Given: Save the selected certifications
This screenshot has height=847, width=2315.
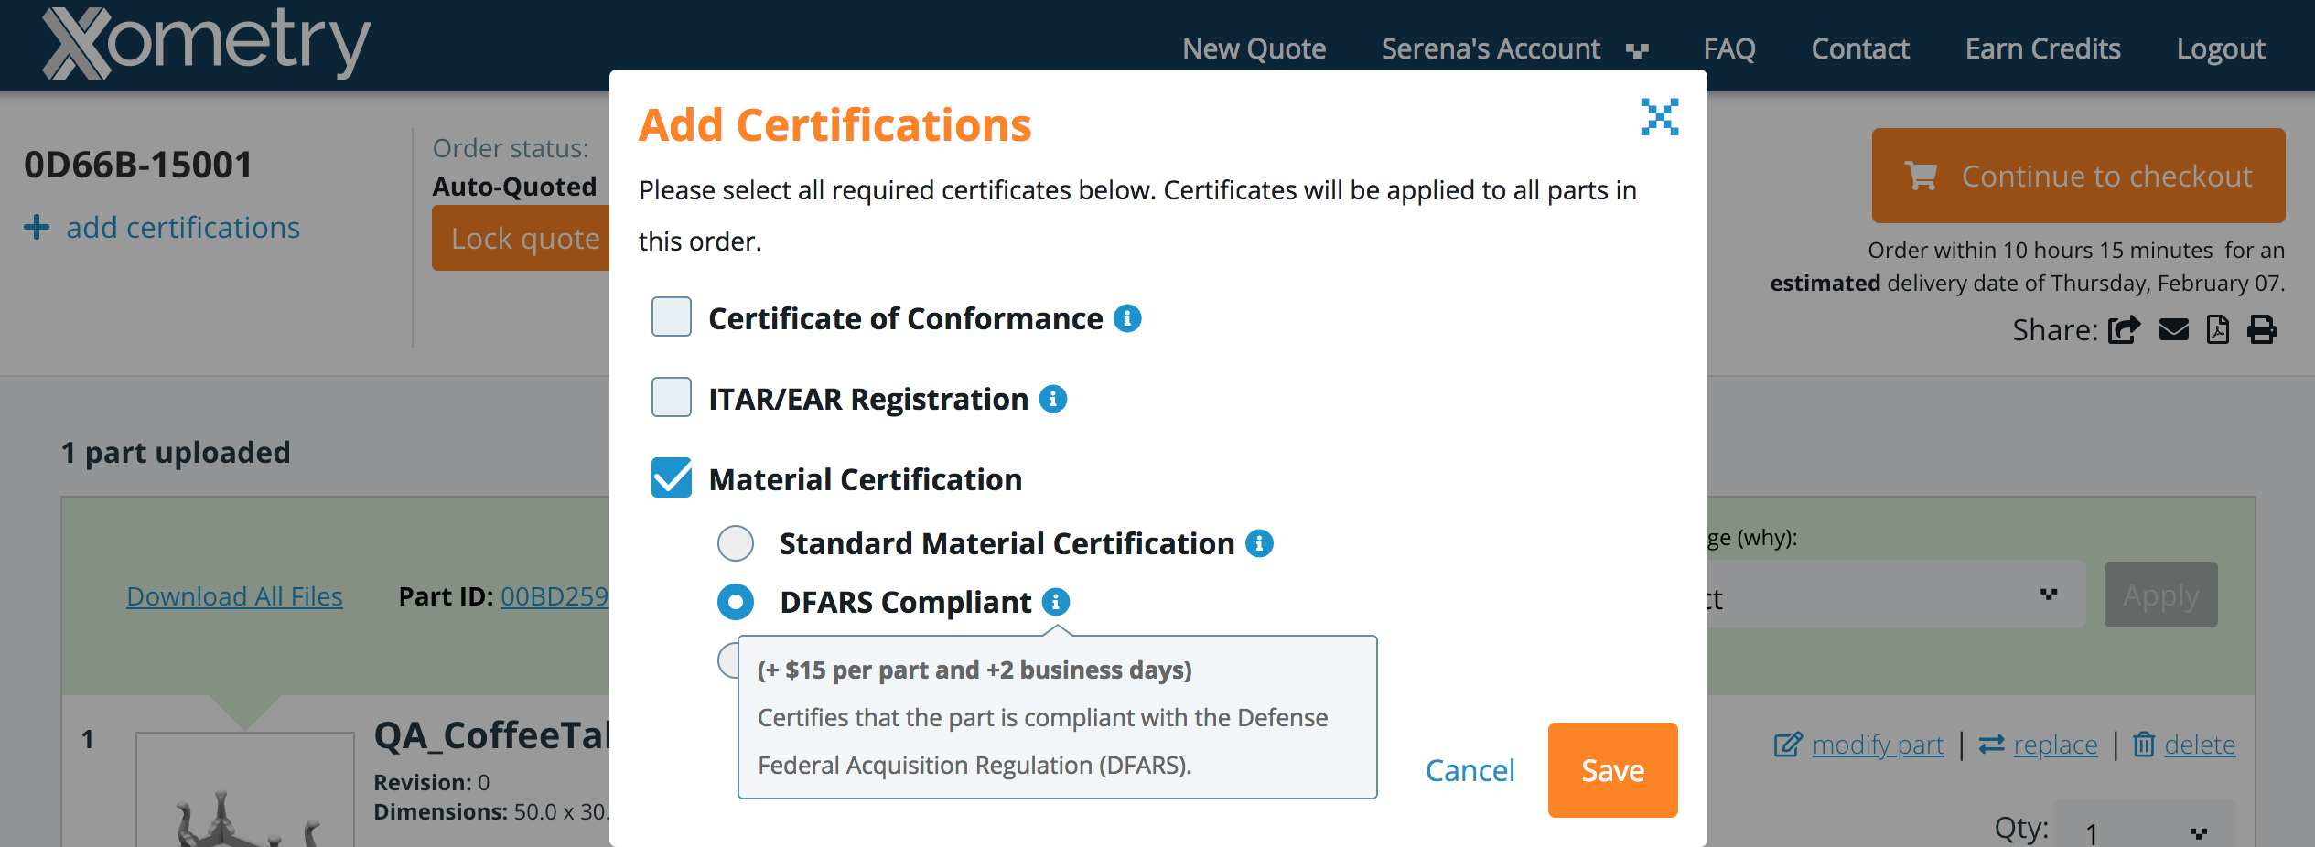Looking at the screenshot, I should 1613,770.
